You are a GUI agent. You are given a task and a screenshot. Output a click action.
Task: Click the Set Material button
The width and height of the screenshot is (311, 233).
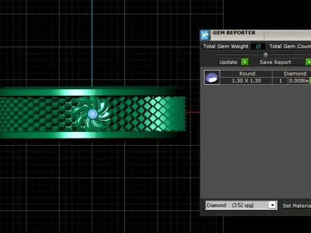(x=296, y=206)
